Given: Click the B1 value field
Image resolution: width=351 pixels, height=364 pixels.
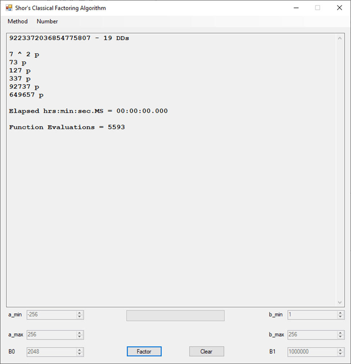Looking at the screenshot, I should coord(312,352).
